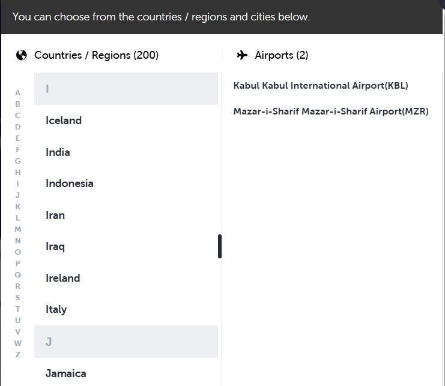Jump to letter M in alphabet index
This screenshot has height=386, width=445.
coord(17,229)
